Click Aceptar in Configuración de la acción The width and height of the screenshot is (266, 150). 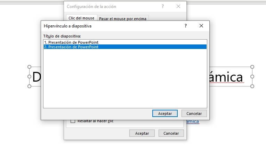tap(142, 133)
